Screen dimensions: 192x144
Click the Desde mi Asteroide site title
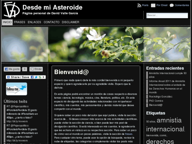click(x=52, y=7)
